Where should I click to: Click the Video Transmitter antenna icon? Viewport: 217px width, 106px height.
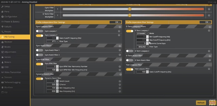pos(2,72)
